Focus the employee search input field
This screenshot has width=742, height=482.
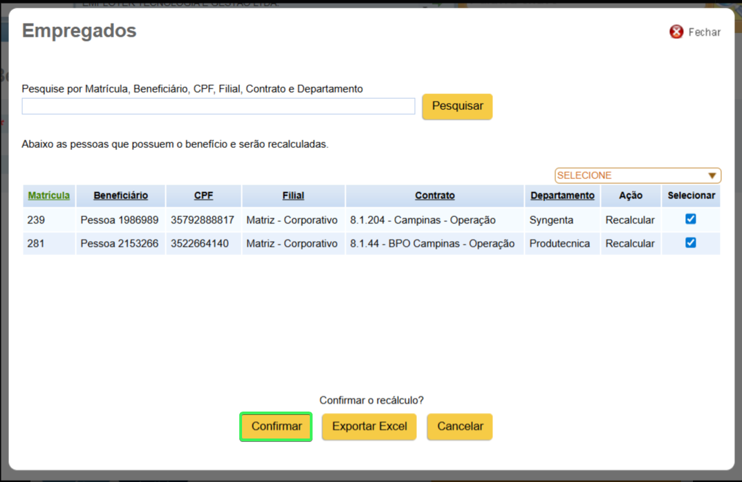(218, 106)
